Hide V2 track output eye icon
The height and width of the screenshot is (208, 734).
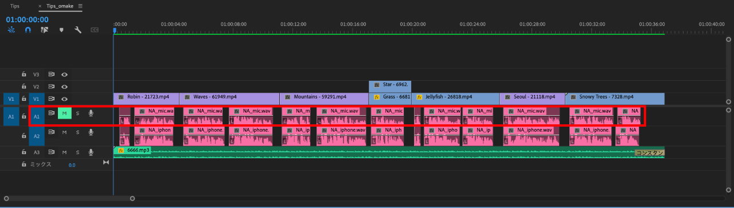(x=64, y=87)
